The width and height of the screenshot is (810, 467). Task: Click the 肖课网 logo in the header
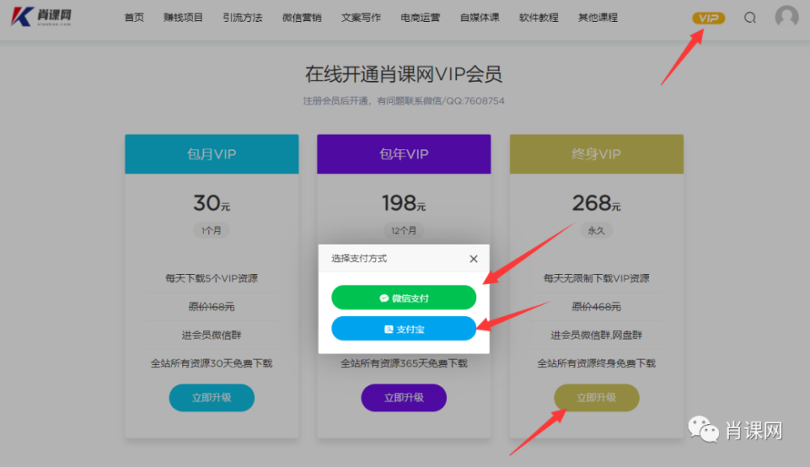pos(41,16)
